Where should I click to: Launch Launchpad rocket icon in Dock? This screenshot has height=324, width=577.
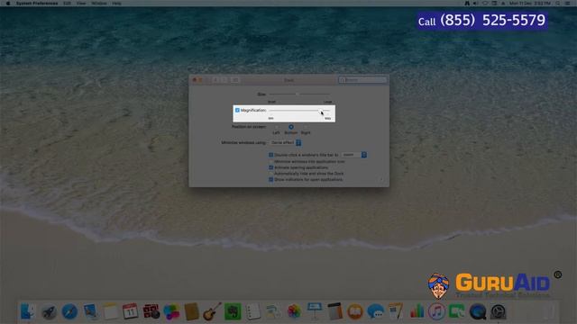[x=49, y=312]
